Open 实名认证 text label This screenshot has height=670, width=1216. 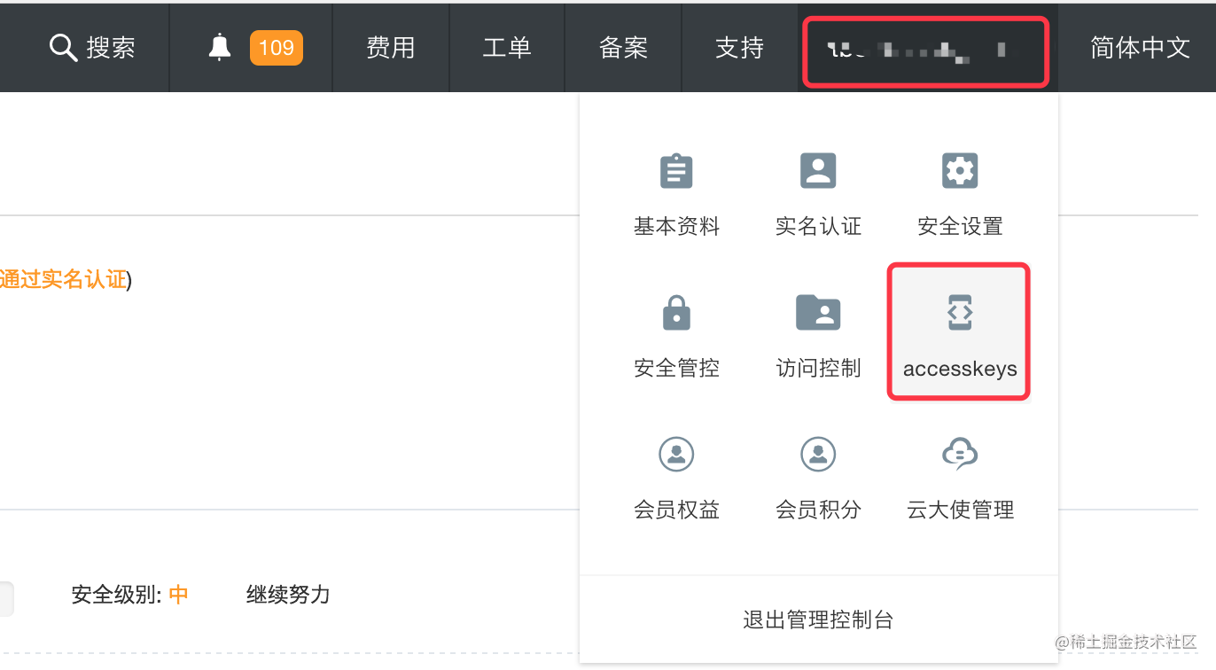[818, 227]
